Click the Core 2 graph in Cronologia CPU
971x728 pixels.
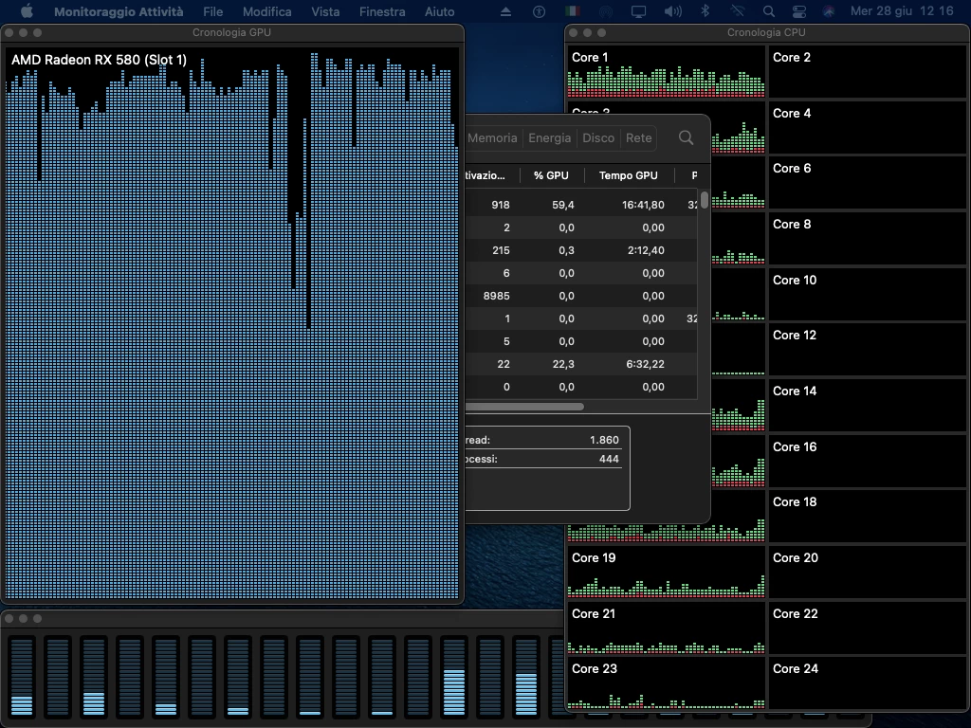(x=867, y=72)
